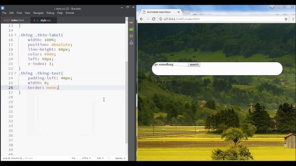The width and height of the screenshot is (296, 166).
Task: Click the Brackets app icon in title bar
Action: pos(2,8)
